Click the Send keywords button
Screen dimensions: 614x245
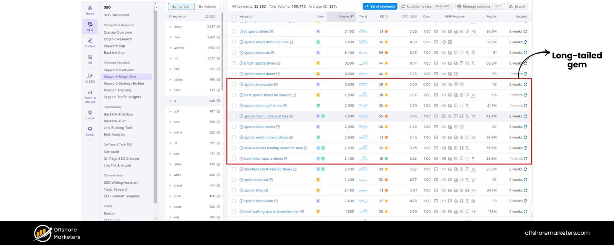coord(380,7)
